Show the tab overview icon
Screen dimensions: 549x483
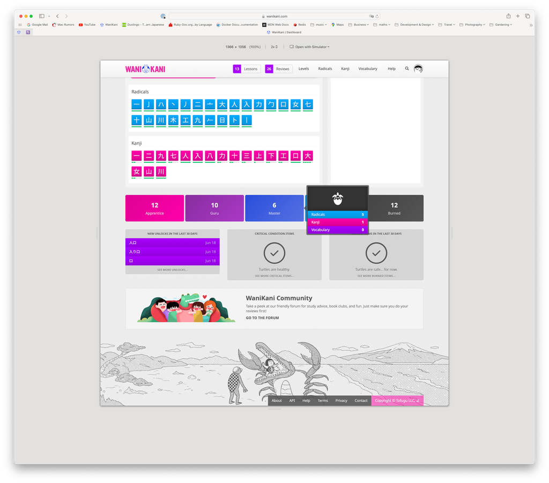528,16
